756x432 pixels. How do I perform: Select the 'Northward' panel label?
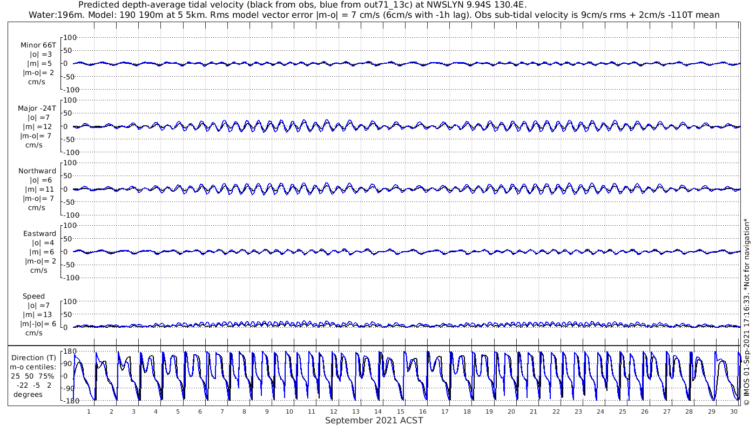point(37,171)
